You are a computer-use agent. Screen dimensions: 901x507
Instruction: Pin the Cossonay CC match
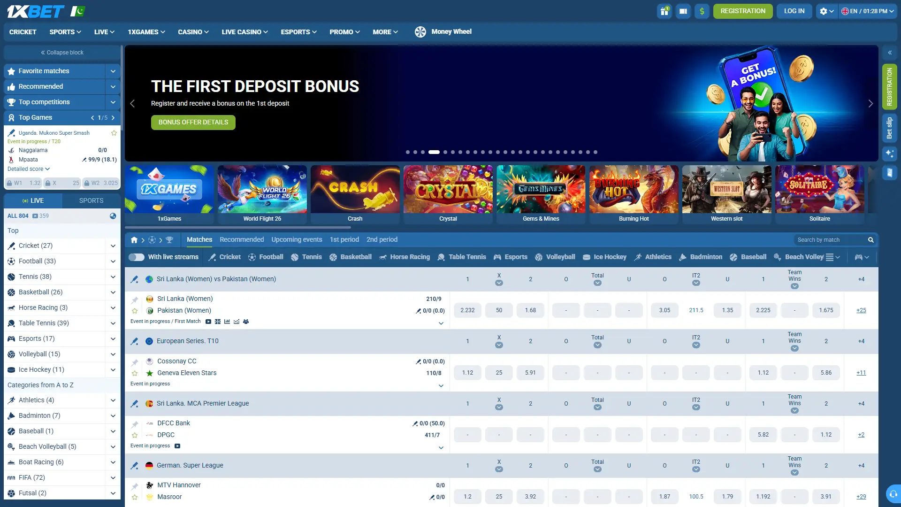135,362
